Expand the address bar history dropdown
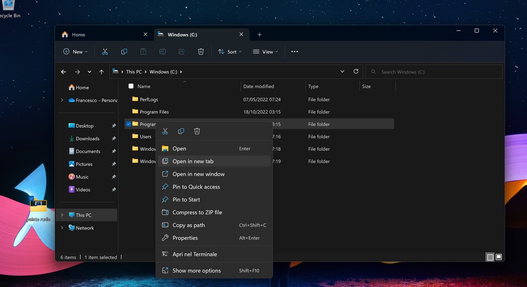Image resolution: width=527 pixels, height=287 pixels. pos(342,72)
